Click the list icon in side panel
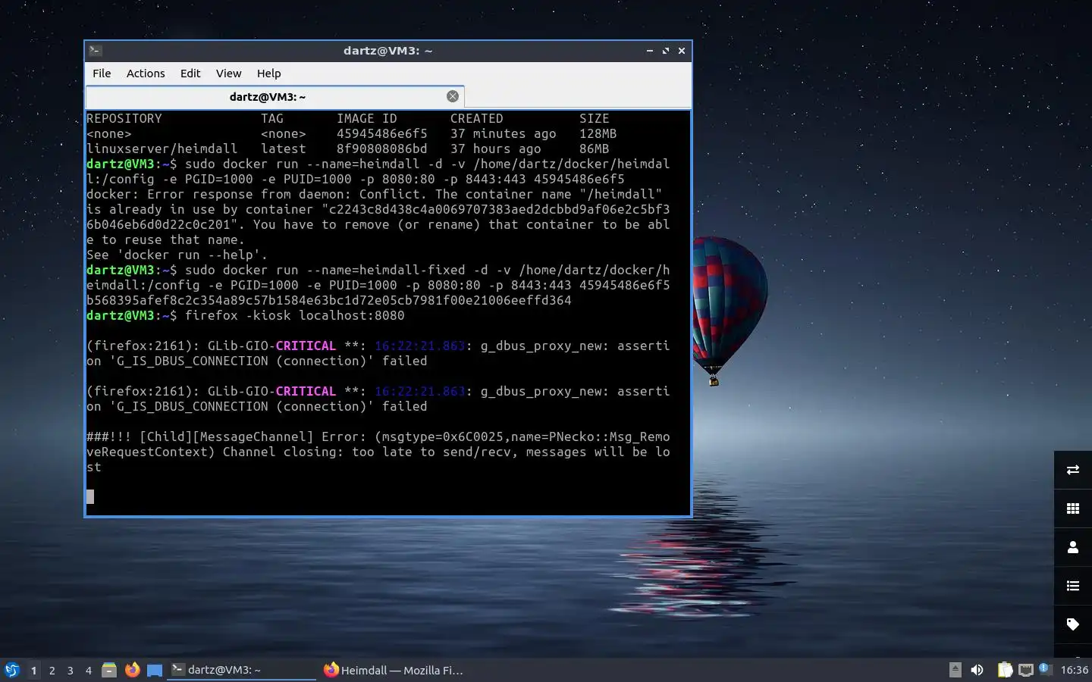The image size is (1092, 682). tap(1073, 586)
